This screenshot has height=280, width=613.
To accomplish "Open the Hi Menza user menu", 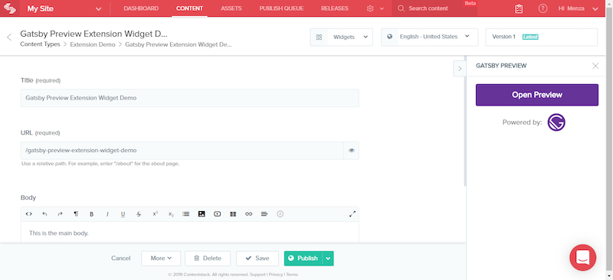I will coord(579,8).
